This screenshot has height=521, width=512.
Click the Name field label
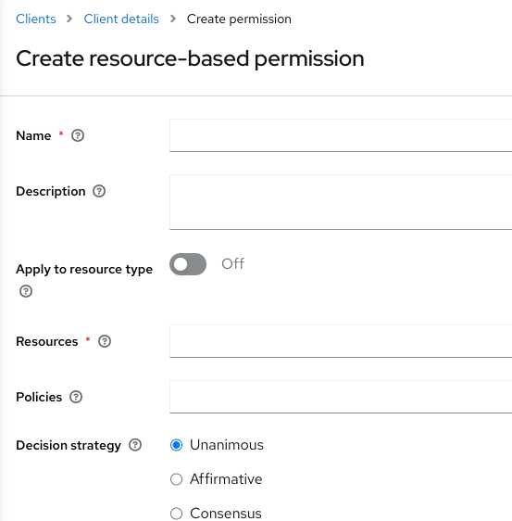tap(33, 135)
